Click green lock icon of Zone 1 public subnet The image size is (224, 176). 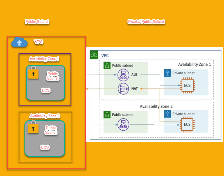tap(107, 66)
